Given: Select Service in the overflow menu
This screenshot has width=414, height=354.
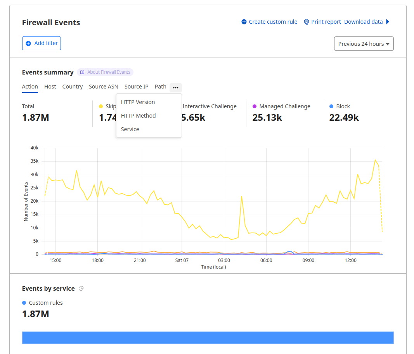Looking at the screenshot, I should (x=130, y=129).
